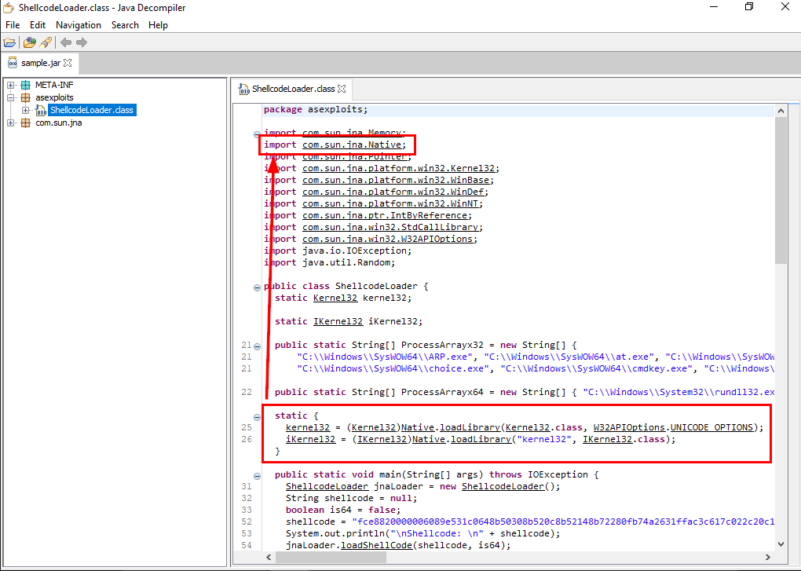The image size is (801, 571).
Task: Click the Open File folder icon
Action: pos(9,42)
